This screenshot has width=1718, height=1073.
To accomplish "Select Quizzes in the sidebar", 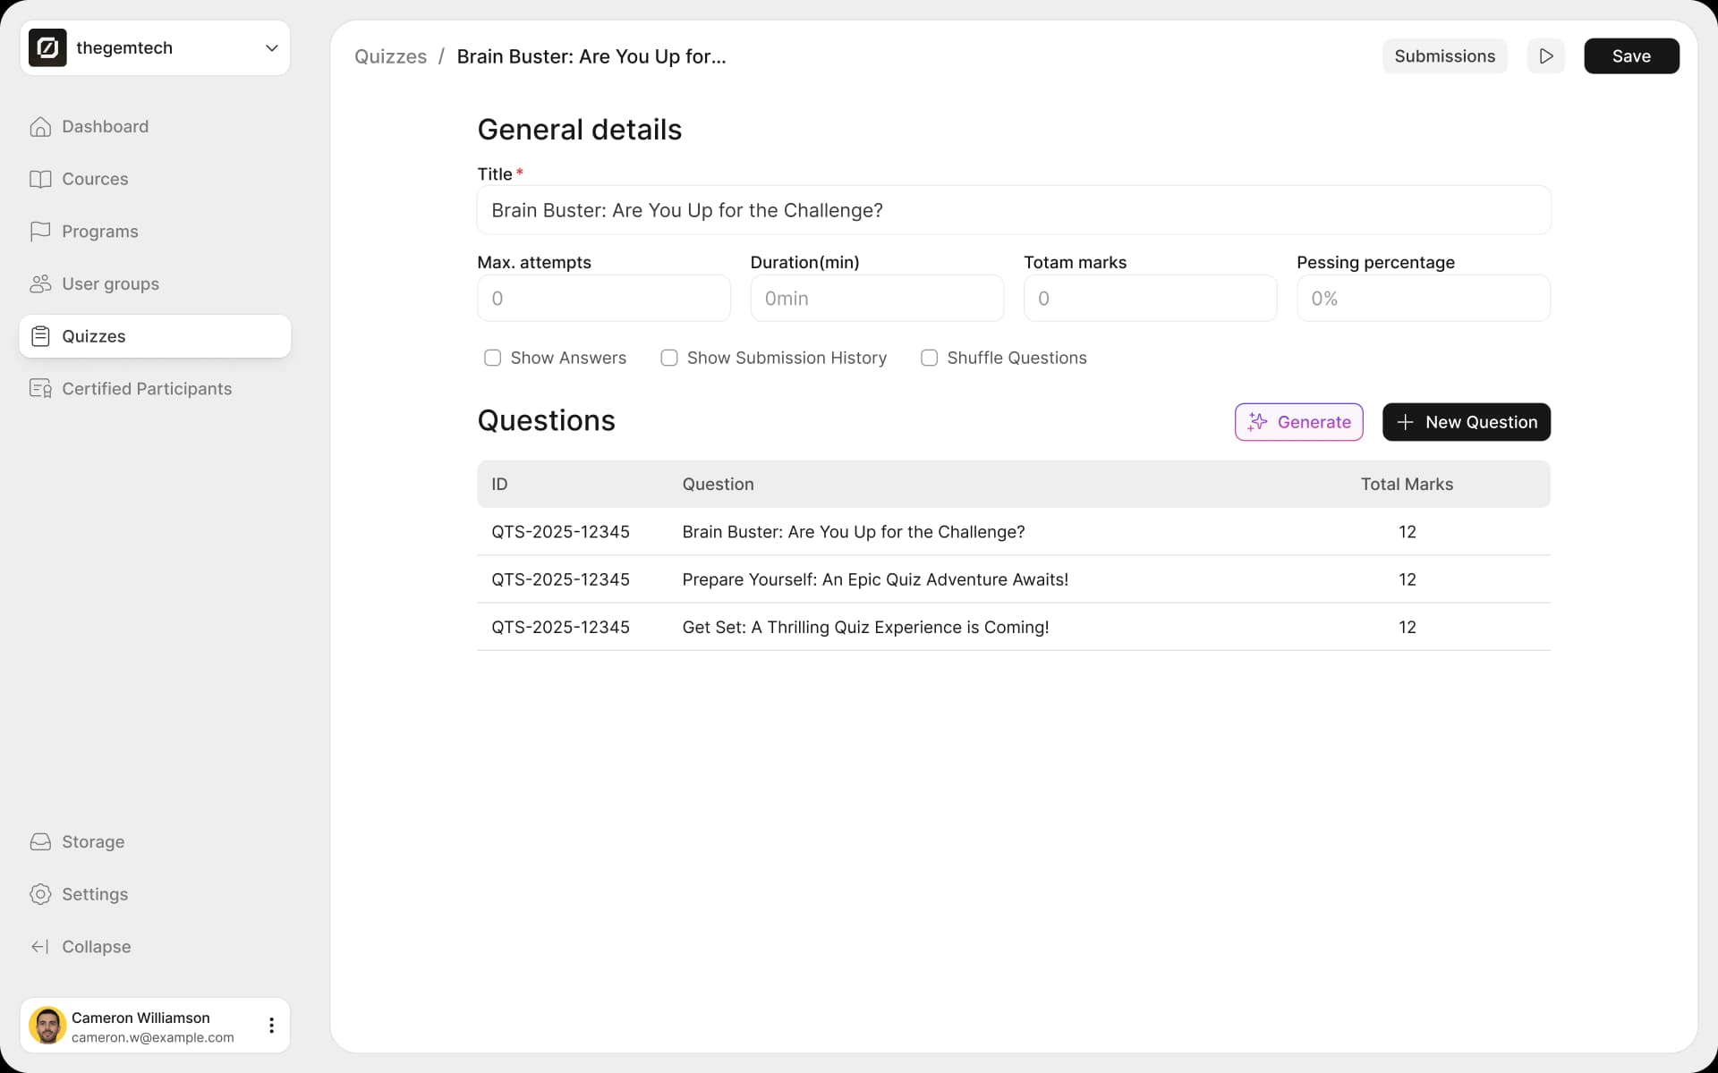I will pyautogui.click(x=155, y=336).
